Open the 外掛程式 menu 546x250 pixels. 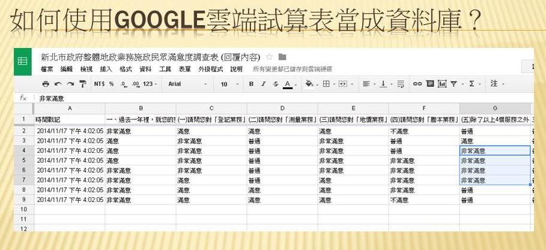[211, 69]
